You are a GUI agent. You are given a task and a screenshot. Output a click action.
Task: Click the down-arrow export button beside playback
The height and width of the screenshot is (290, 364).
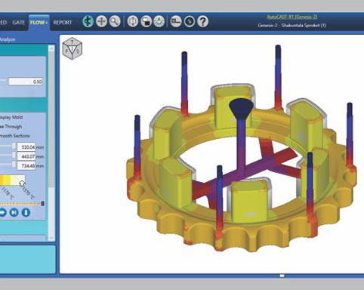point(26,213)
